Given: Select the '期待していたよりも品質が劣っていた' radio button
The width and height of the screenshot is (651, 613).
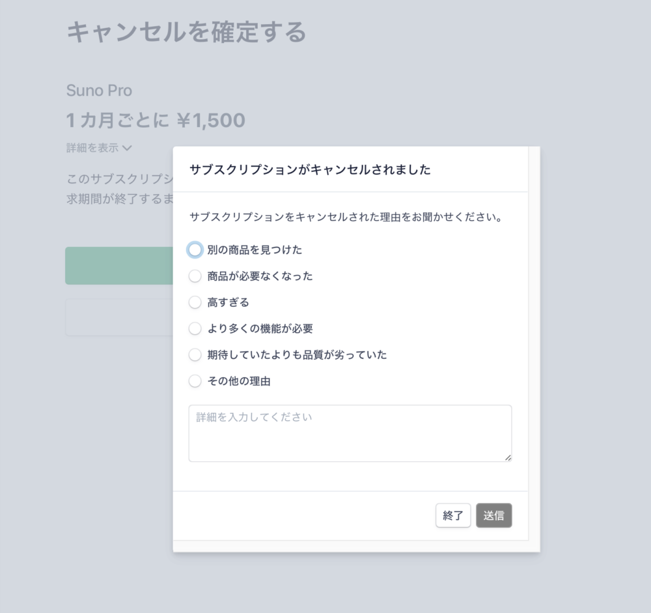Looking at the screenshot, I should coord(195,355).
